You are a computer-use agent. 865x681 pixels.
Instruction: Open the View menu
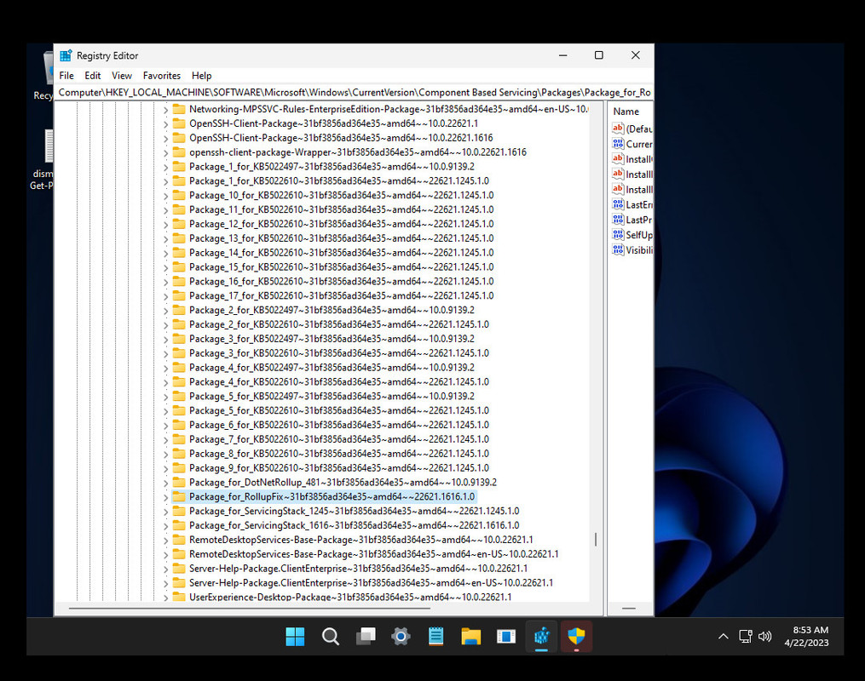pyautogui.click(x=121, y=76)
